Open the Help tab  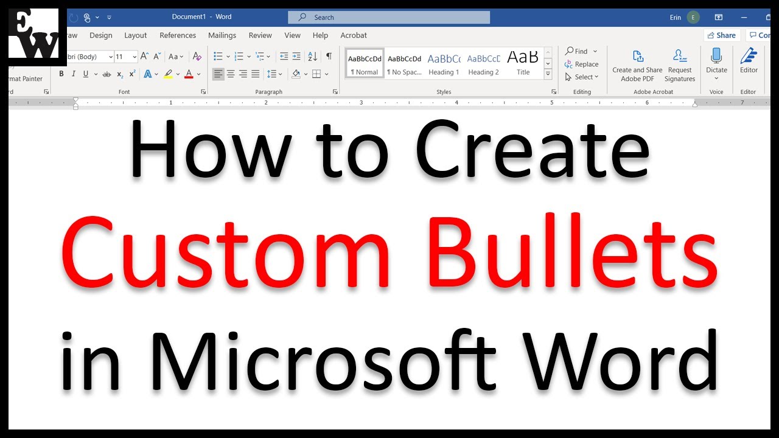pyautogui.click(x=321, y=35)
